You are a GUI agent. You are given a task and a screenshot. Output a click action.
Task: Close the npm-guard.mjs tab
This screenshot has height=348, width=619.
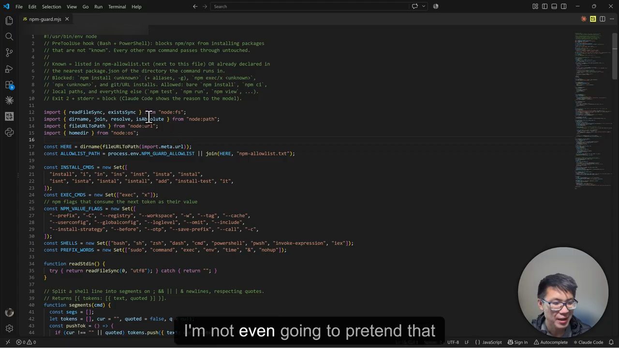(67, 19)
